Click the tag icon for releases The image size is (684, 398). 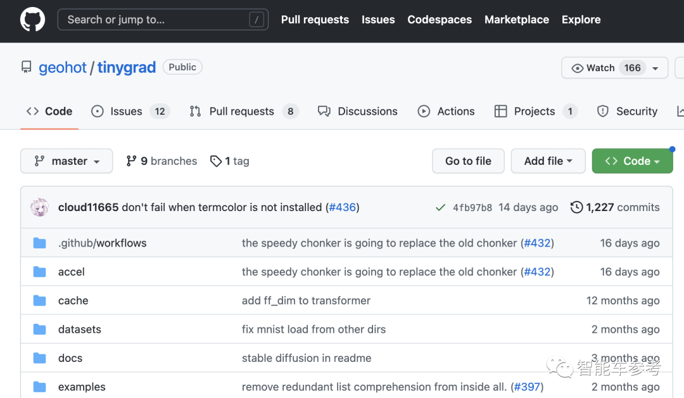click(216, 161)
